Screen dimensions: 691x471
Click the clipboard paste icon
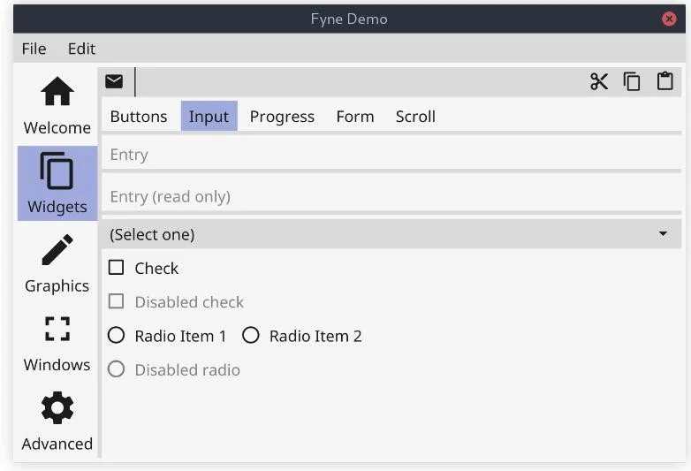pyautogui.click(x=665, y=81)
